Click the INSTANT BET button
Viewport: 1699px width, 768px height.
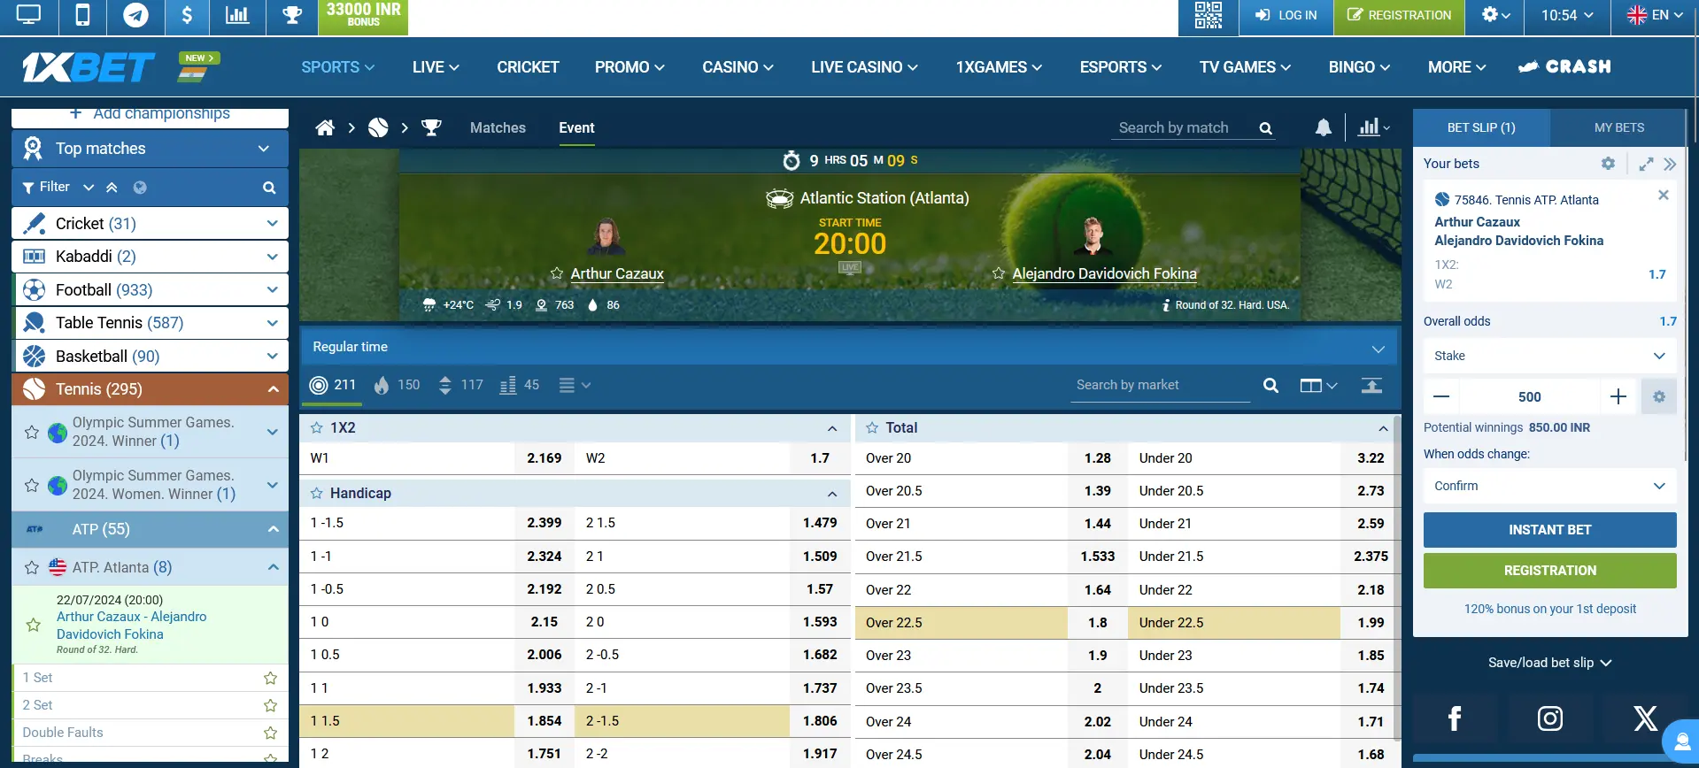coord(1549,530)
